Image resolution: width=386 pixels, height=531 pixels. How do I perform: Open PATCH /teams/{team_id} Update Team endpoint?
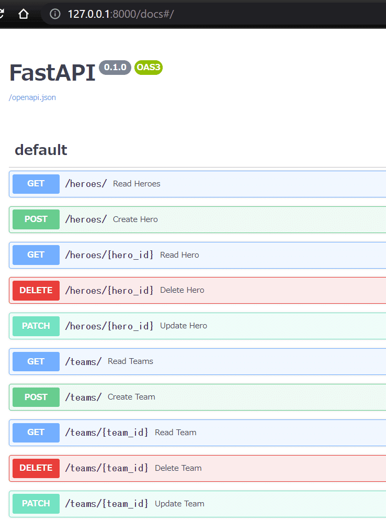click(198, 504)
